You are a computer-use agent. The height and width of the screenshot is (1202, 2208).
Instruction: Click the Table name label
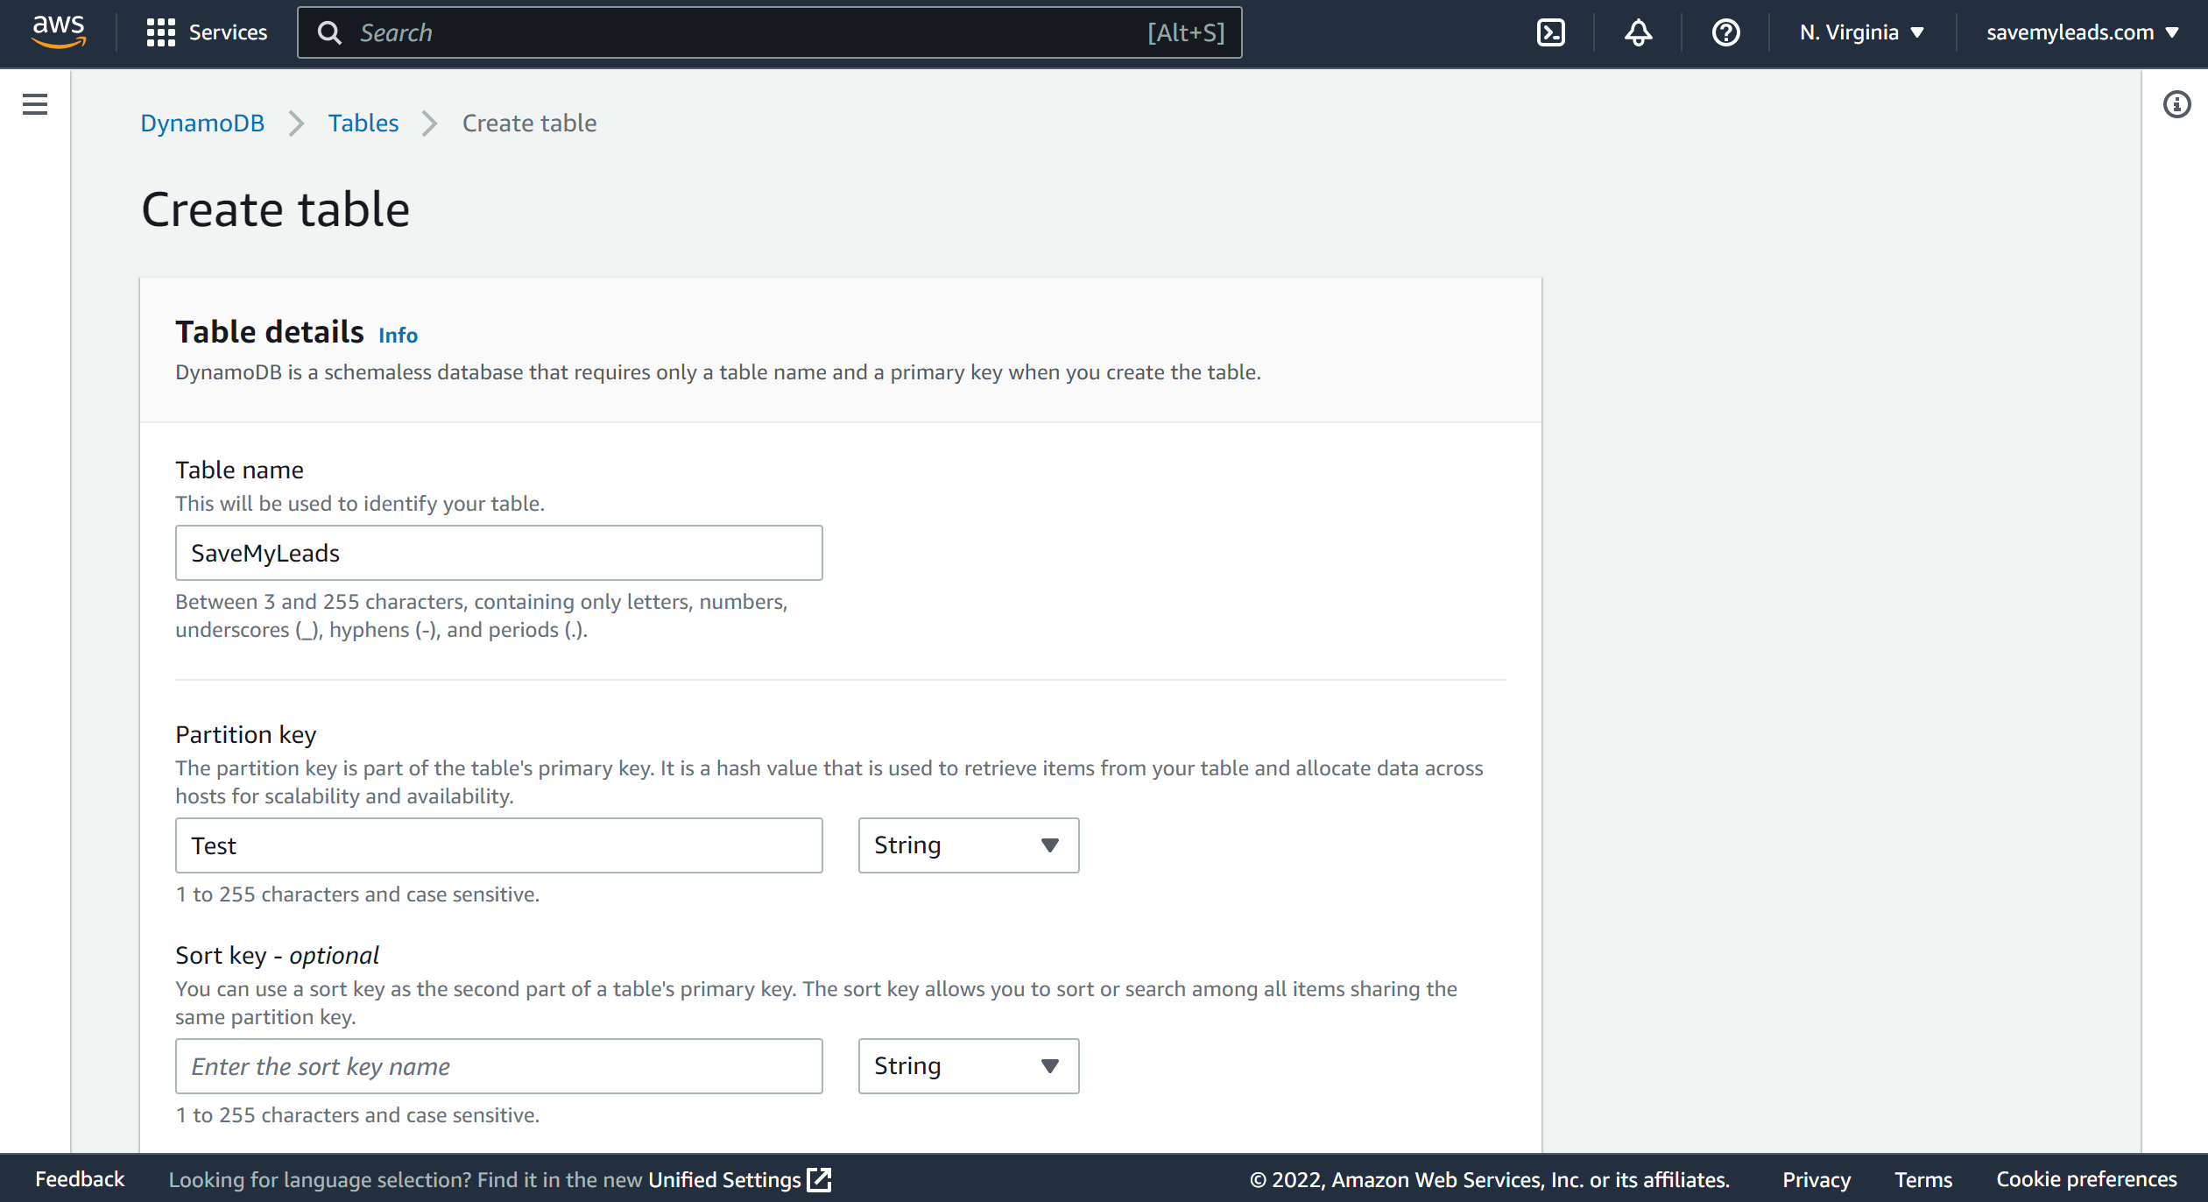(239, 470)
